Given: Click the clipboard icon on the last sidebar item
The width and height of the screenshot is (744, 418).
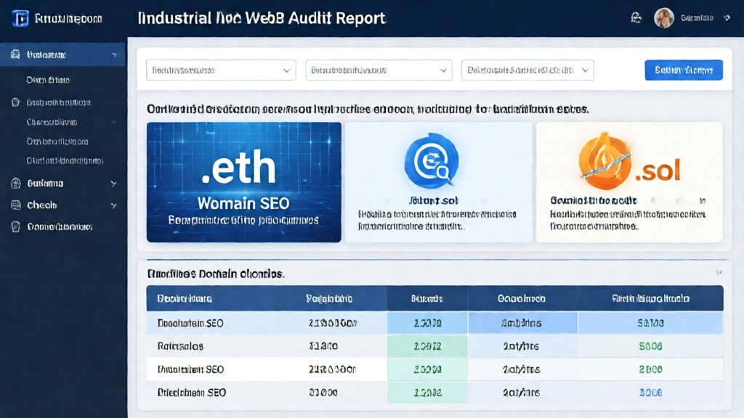Looking at the screenshot, I should coord(16,227).
